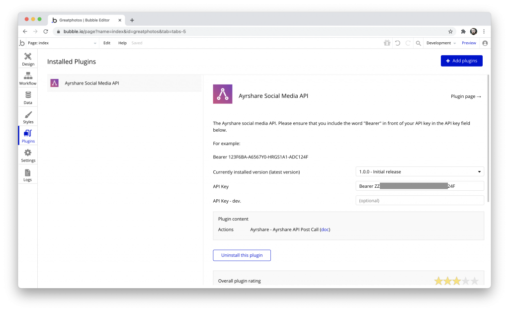Screen dimensions: 509x312
Task: Go forward in browser
Action: 35,31
